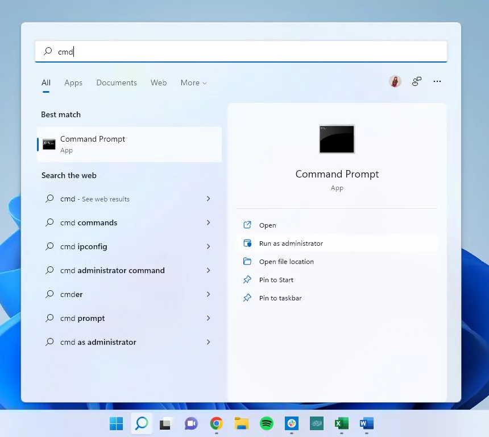This screenshot has height=437, width=489.
Task: Open Microsoft Word from the taskbar
Action: coord(366,423)
